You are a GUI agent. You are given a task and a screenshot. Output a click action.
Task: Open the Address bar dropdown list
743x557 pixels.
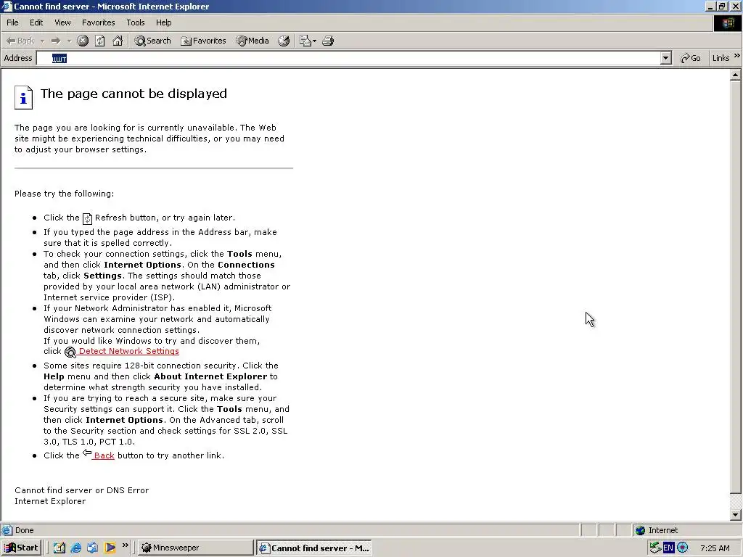(x=666, y=58)
